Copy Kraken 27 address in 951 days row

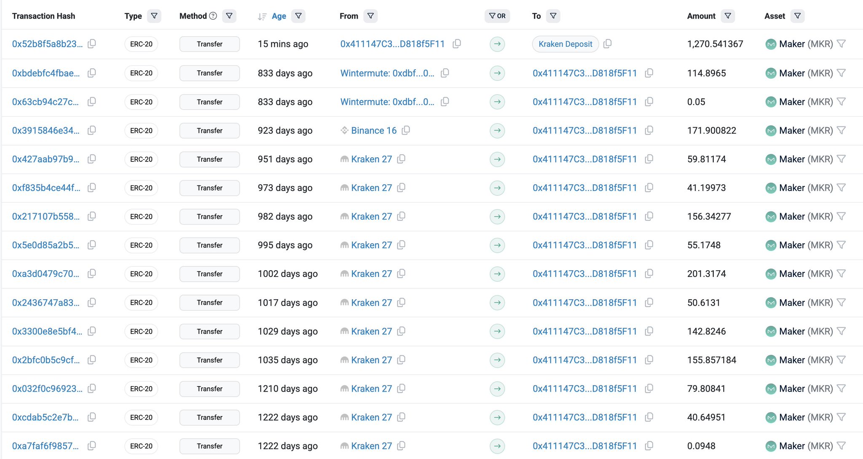(402, 159)
